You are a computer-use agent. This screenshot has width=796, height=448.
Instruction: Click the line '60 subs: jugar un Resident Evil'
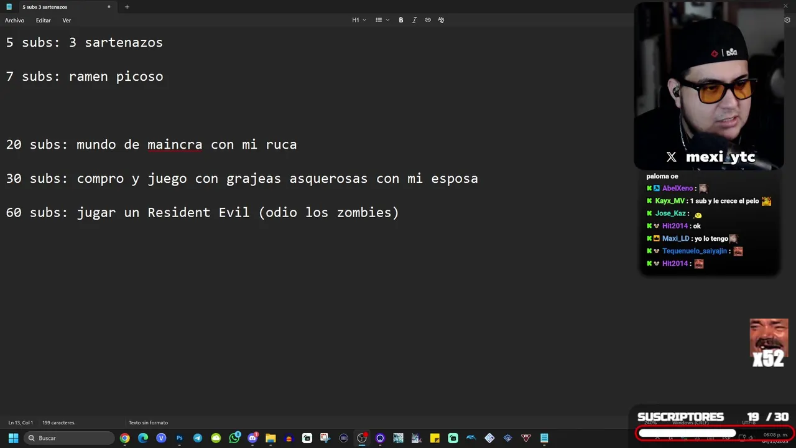(x=202, y=213)
